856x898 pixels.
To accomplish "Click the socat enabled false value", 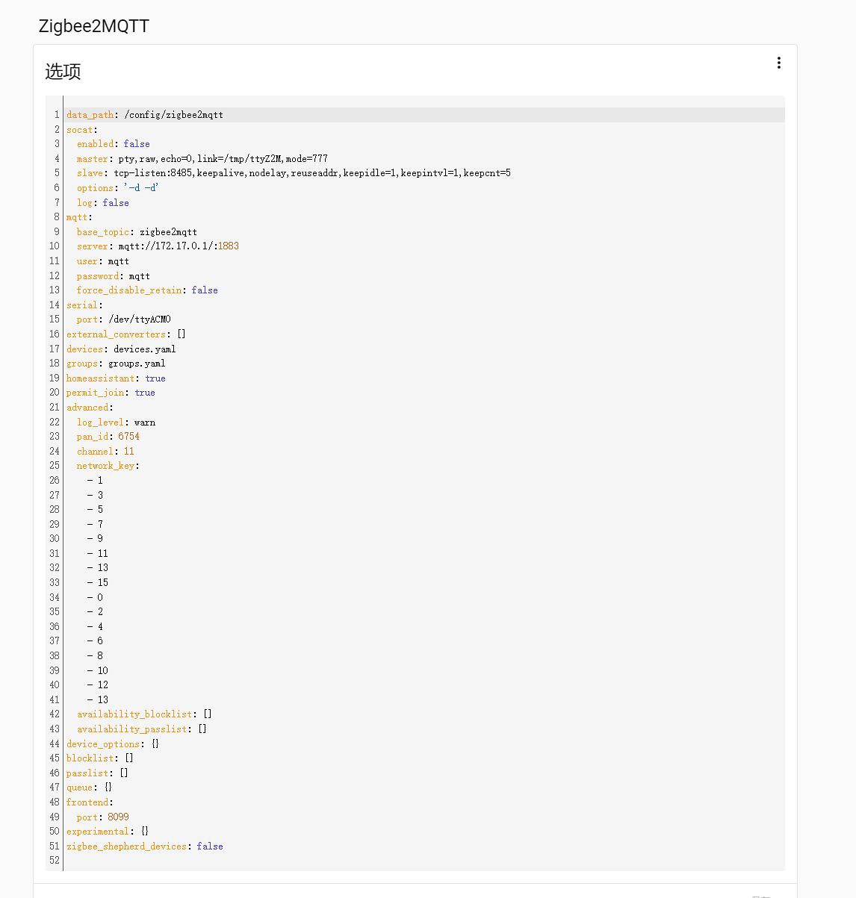I will pos(137,144).
